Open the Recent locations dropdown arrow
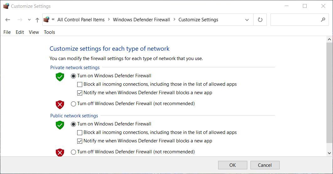The width and height of the screenshot is (333, 174). (29, 20)
